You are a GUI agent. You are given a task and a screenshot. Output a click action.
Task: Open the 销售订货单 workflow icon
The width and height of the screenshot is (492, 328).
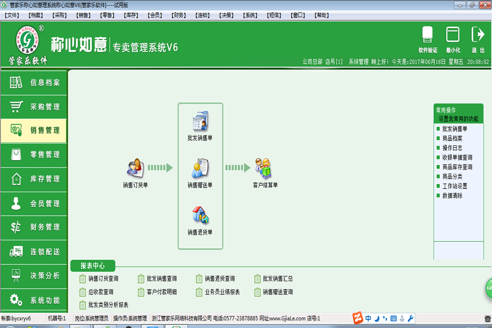135,173
